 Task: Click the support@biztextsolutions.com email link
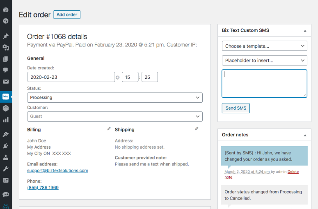click(x=57, y=171)
